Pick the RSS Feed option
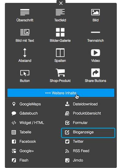This screenshot has width=122, height=168. [77, 151]
